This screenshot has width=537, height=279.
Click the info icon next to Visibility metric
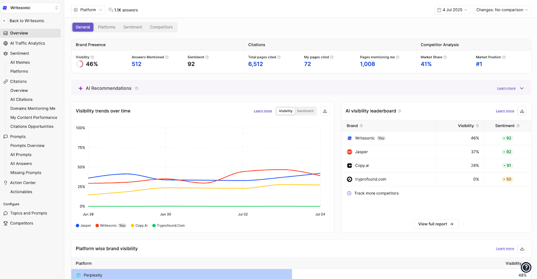(93, 57)
